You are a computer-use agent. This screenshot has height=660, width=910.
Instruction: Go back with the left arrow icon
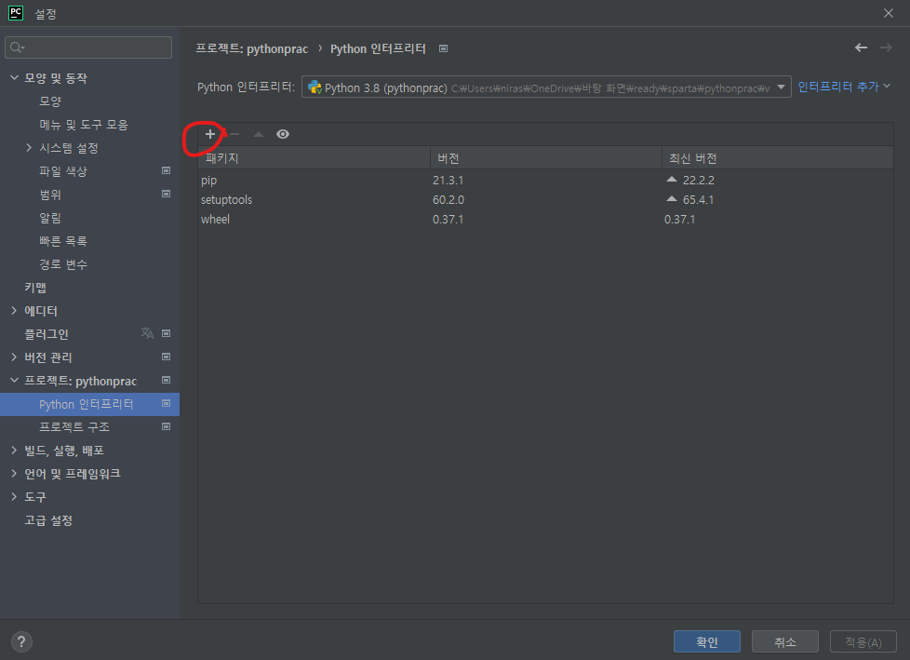click(862, 47)
